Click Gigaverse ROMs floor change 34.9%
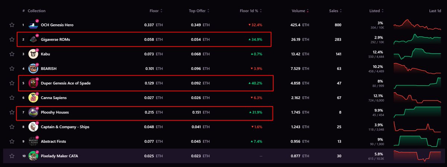447x167 pixels. click(x=255, y=39)
